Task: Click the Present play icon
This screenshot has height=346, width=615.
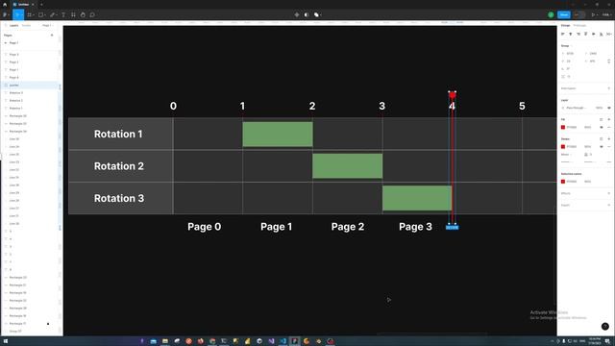Action: point(593,15)
